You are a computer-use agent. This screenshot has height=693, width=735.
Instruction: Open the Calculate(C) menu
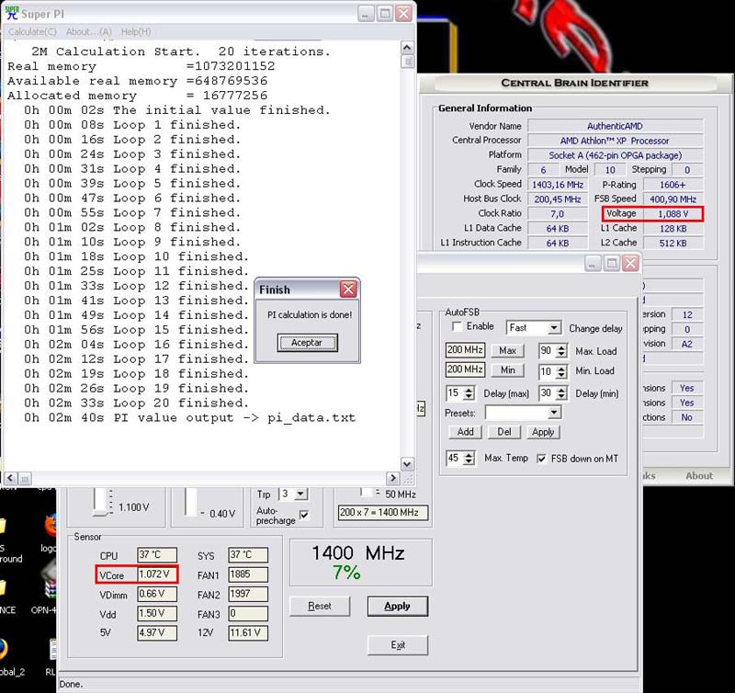pyautogui.click(x=32, y=32)
